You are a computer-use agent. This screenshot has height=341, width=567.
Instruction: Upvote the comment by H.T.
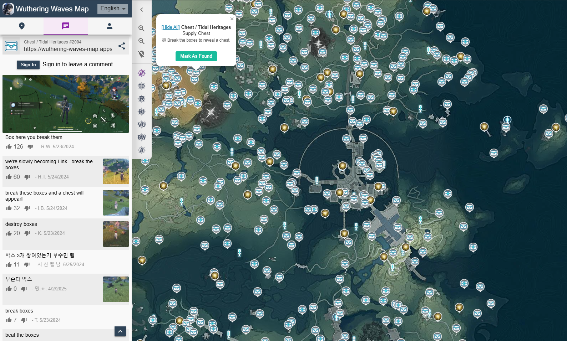[x=9, y=177]
